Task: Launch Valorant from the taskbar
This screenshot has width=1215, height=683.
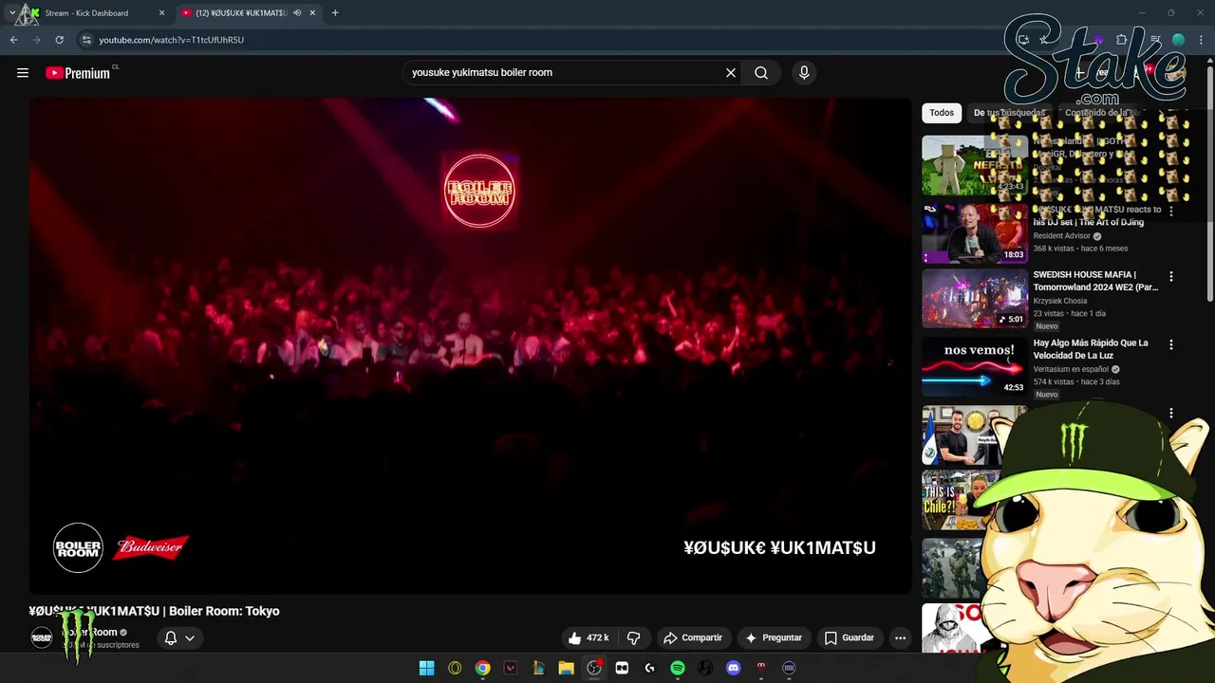Action: coord(511,668)
